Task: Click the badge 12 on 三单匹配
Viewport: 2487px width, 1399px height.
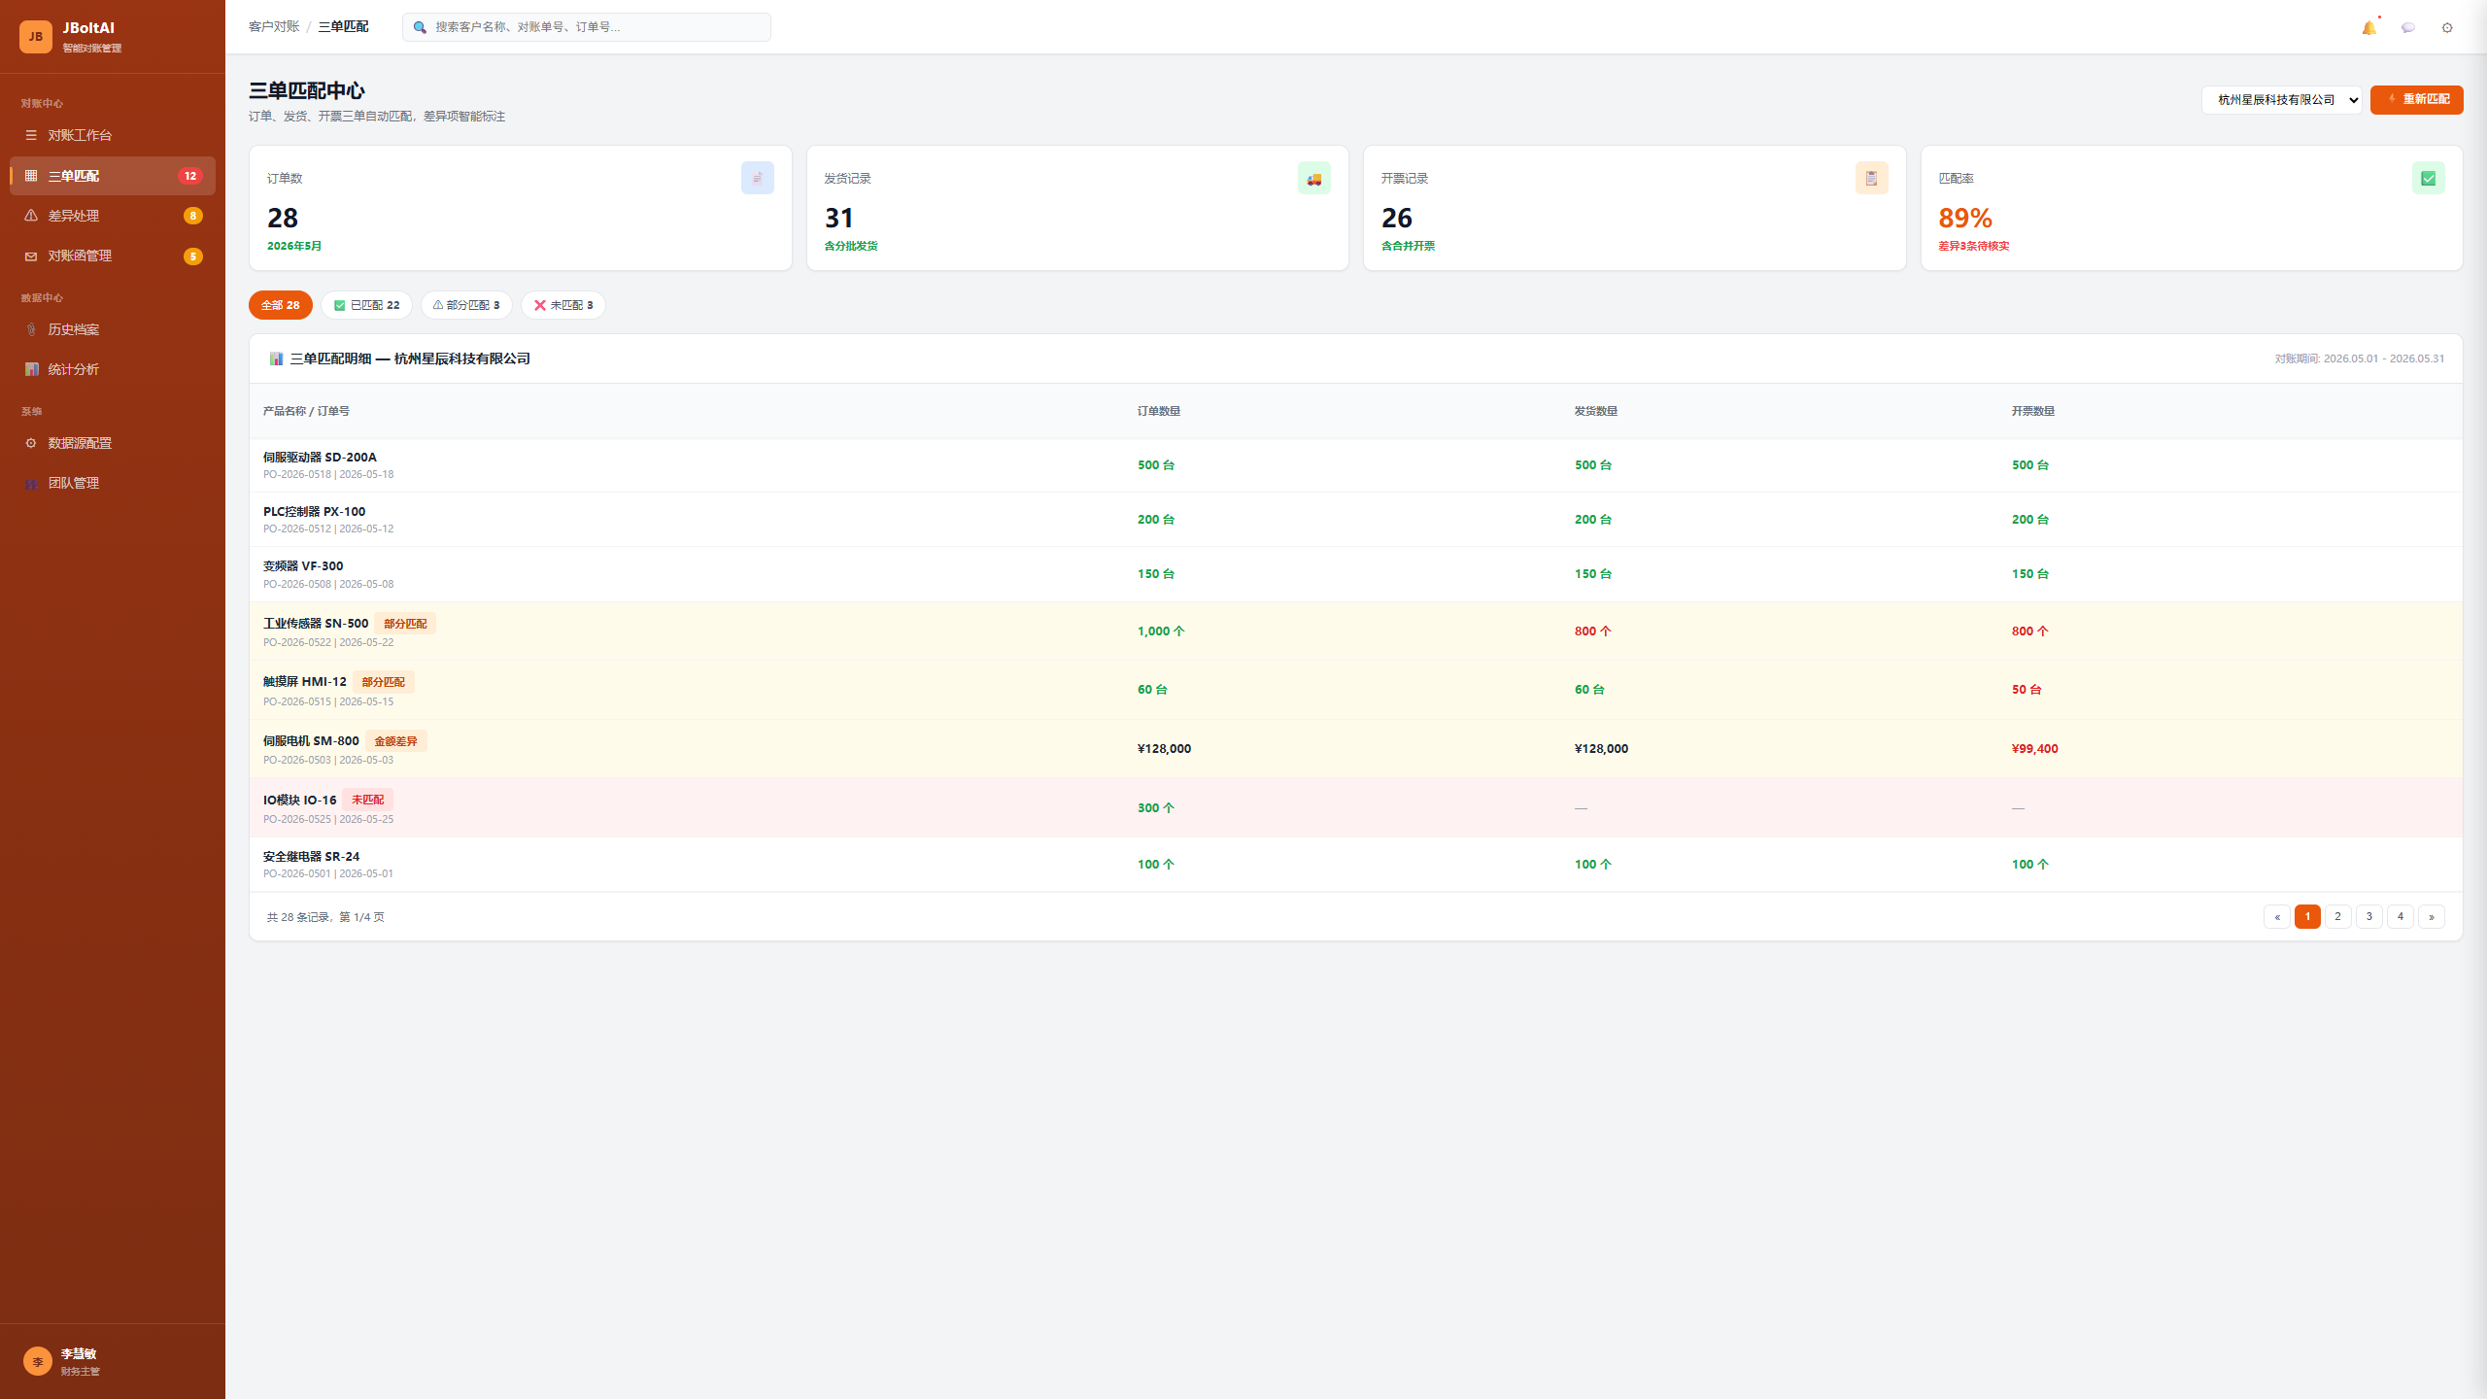Action: click(x=190, y=176)
